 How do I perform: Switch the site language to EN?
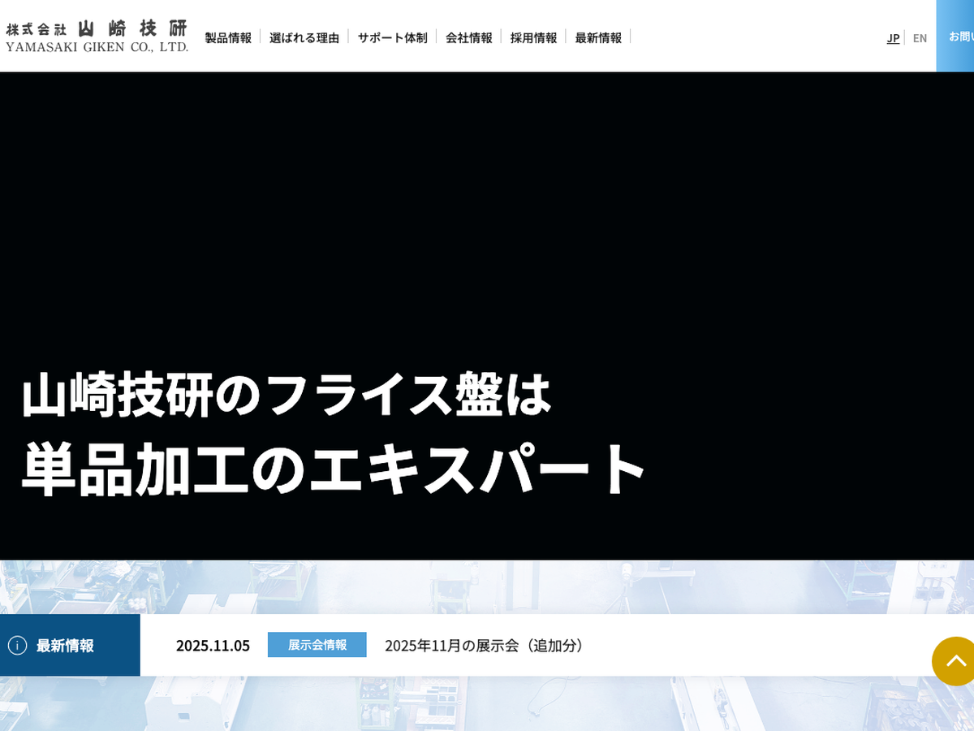point(920,37)
